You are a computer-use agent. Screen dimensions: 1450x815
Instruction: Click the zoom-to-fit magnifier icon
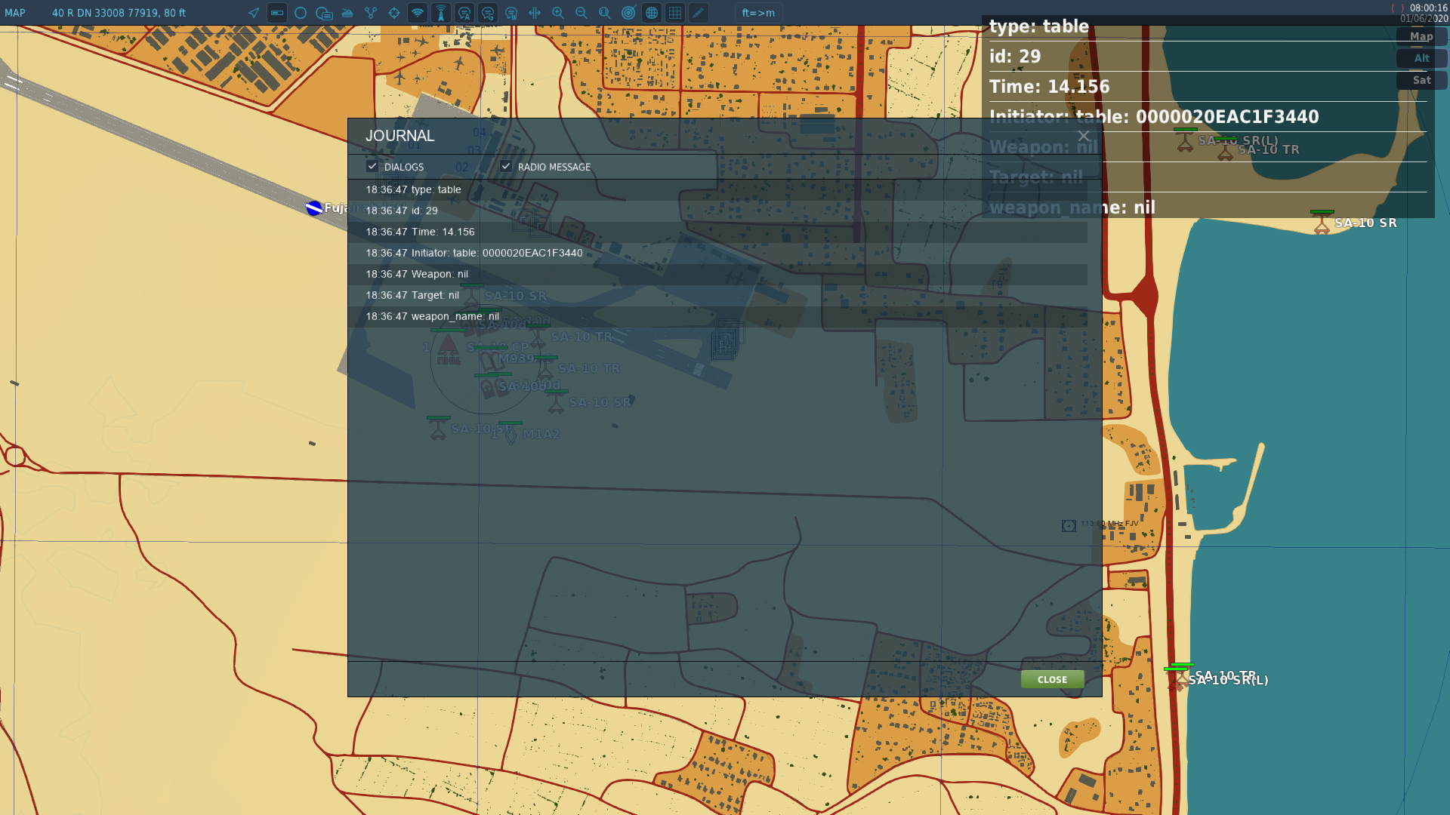[x=605, y=13]
